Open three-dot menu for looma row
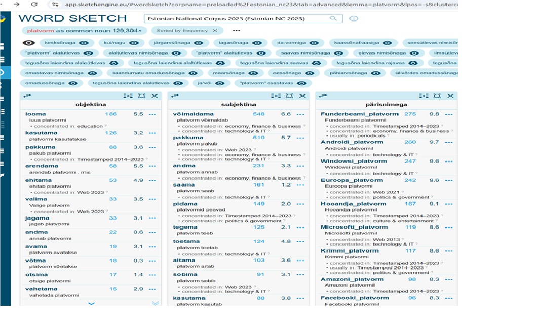This screenshot has height=327, width=536. [152, 114]
